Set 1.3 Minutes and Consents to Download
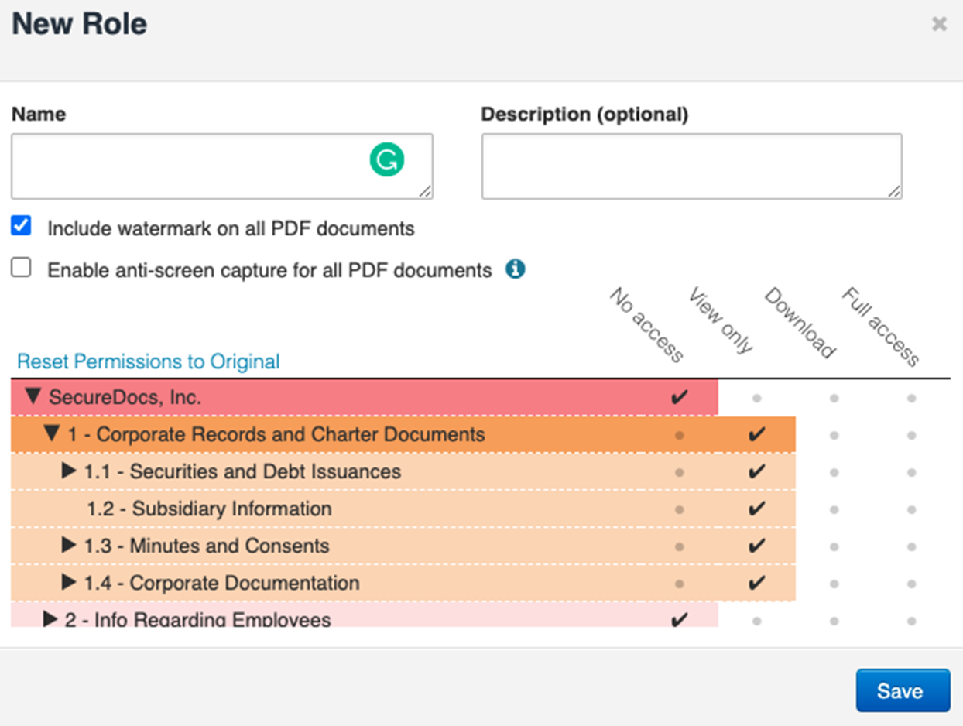The image size is (963, 726). tap(834, 547)
